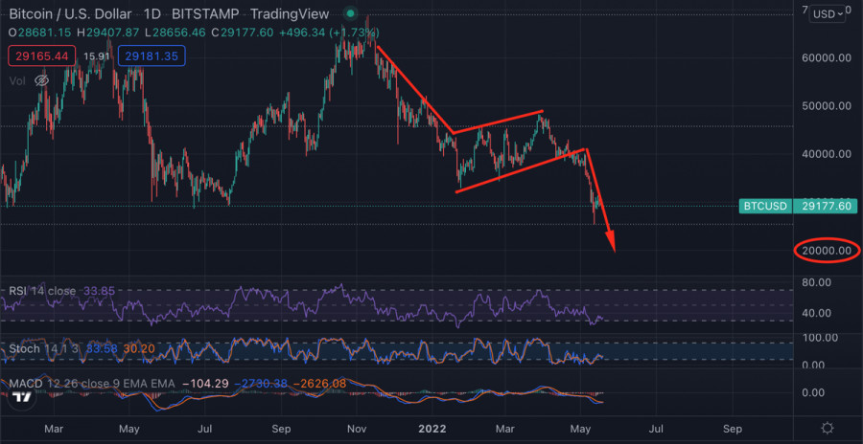Click the +496.34 change value in header

[303, 33]
